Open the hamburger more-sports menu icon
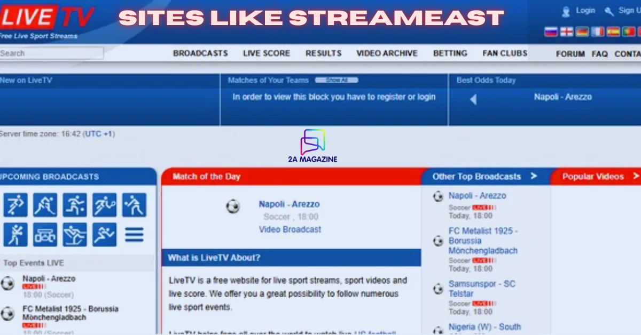This screenshot has width=641, height=335. click(134, 235)
